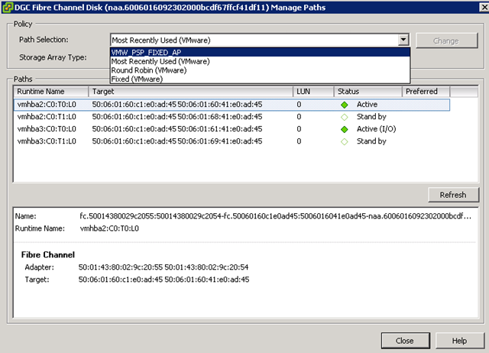Click green Active diamond for vmhba2:C0:T0:L0
This screenshot has height=353, width=489.
pyautogui.click(x=345, y=105)
